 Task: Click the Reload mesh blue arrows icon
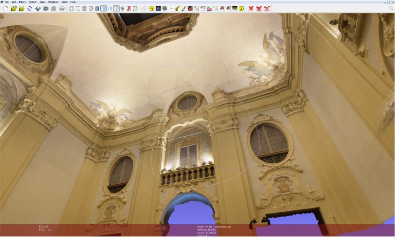(x=30, y=8)
